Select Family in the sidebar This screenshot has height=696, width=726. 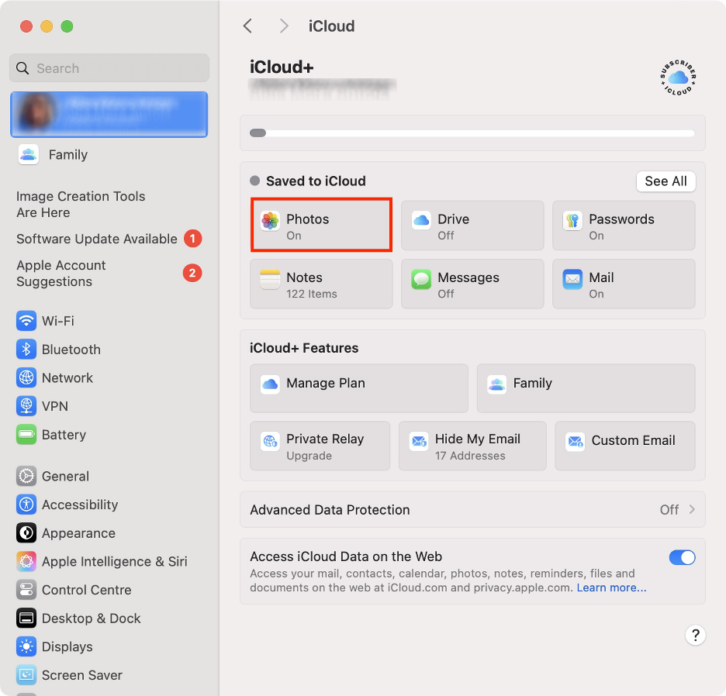pos(66,154)
